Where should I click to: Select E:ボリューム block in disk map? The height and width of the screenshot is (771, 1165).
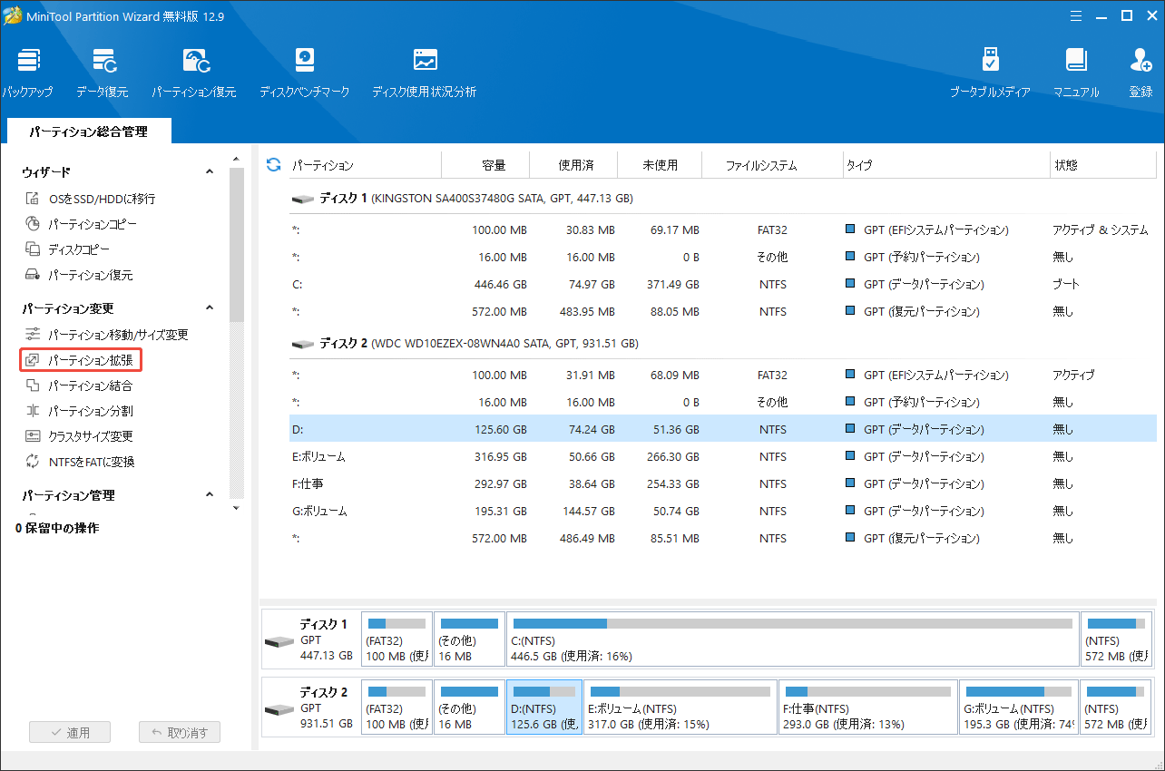tap(680, 707)
